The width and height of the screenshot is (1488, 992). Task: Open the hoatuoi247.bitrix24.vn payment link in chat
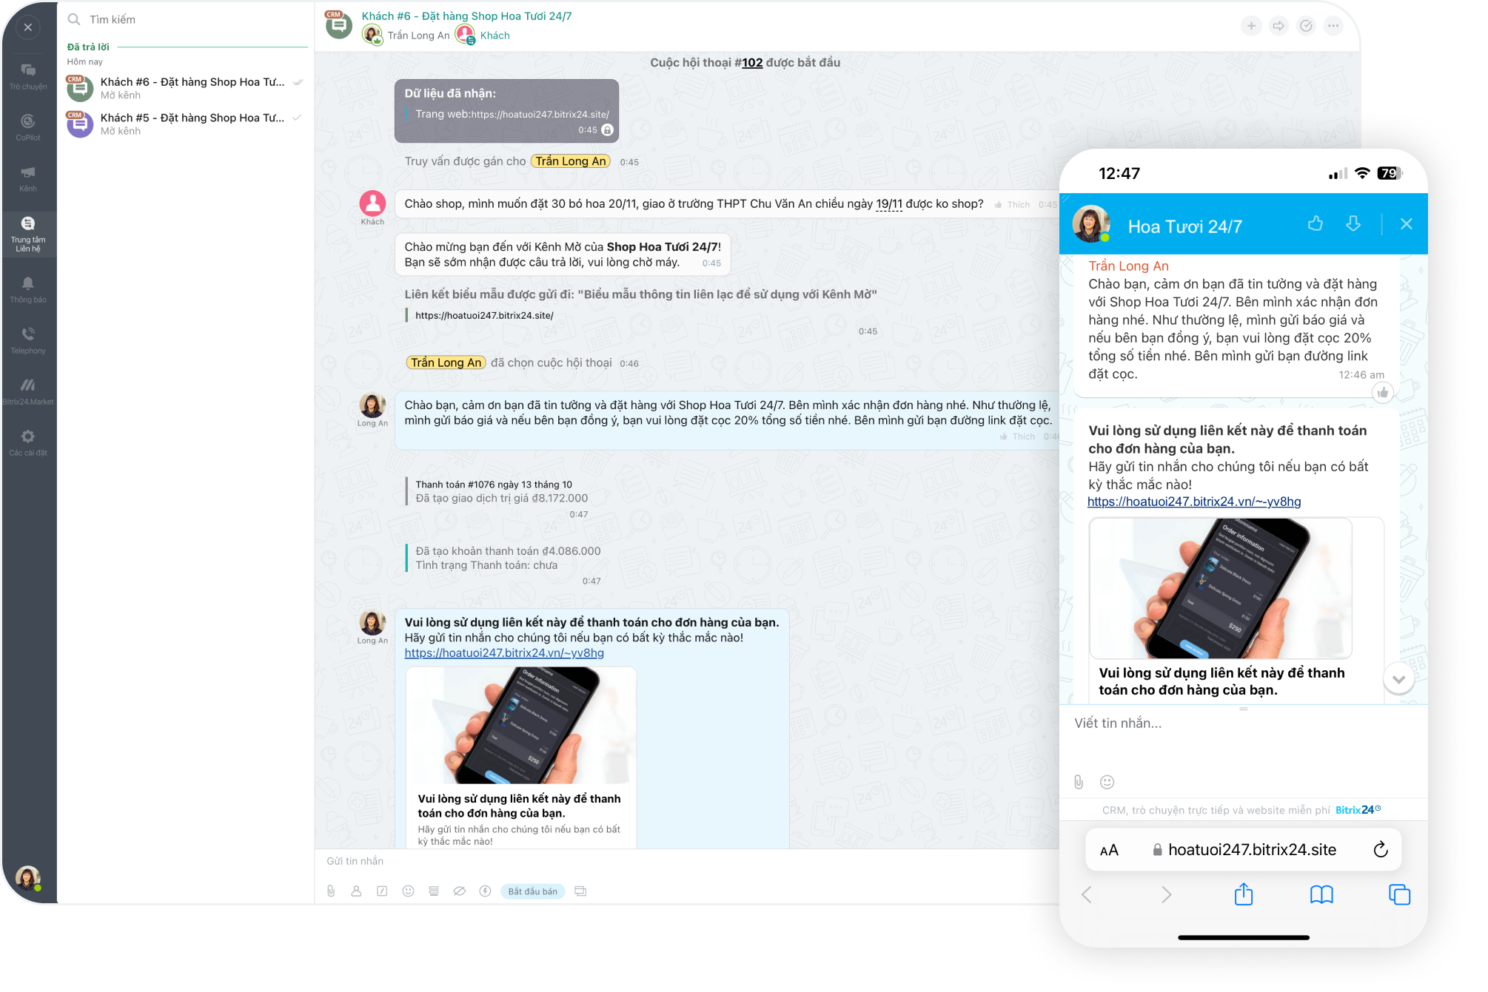pos(504,653)
